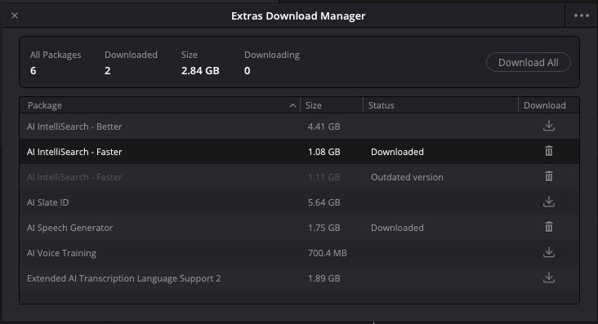
Task: Select the highlighted AI IntelliSearch - Faster row
Action: pos(299,152)
